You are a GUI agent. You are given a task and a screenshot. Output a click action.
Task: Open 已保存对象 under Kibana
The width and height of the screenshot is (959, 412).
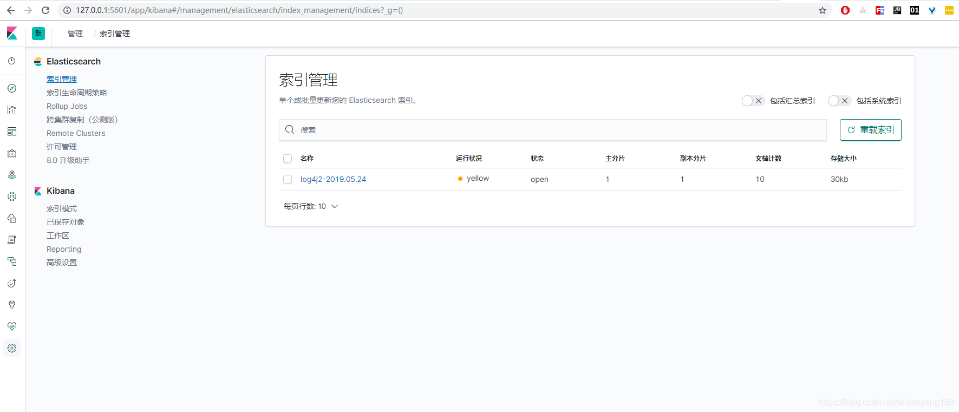click(x=66, y=222)
